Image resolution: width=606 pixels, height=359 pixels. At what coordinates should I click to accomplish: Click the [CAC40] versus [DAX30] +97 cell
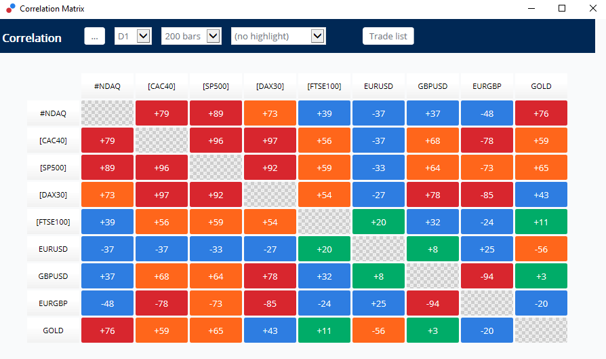pyautogui.click(x=270, y=140)
